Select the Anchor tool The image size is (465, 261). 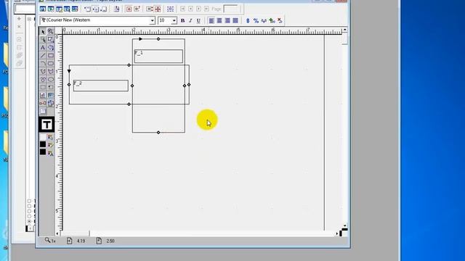43,103
